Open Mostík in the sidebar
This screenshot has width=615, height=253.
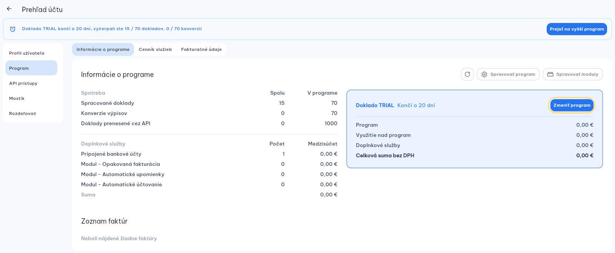coord(31,98)
